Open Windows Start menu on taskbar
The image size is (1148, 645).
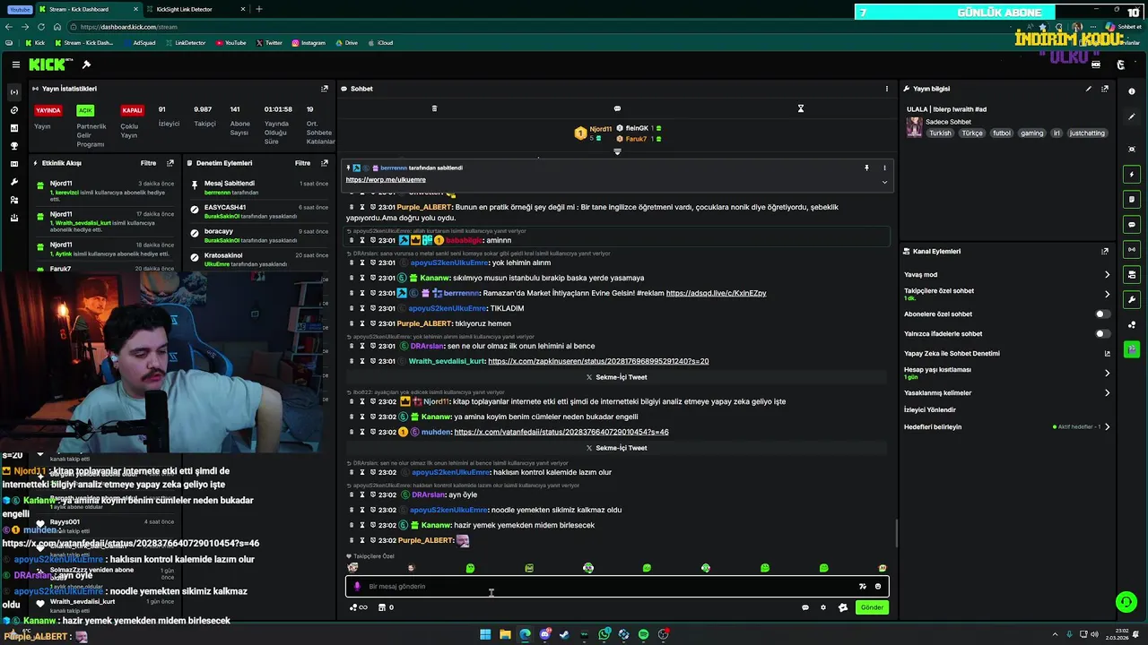click(485, 634)
